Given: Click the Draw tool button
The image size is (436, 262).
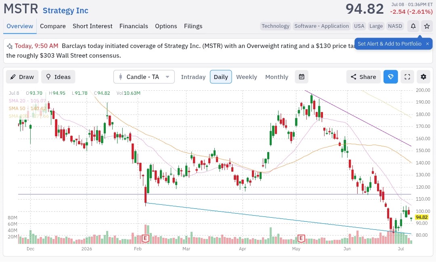Looking at the screenshot, I should pyautogui.click(x=22, y=77).
